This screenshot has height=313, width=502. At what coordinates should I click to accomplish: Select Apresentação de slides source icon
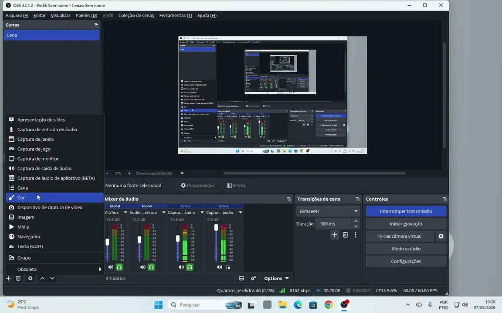tap(11, 120)
